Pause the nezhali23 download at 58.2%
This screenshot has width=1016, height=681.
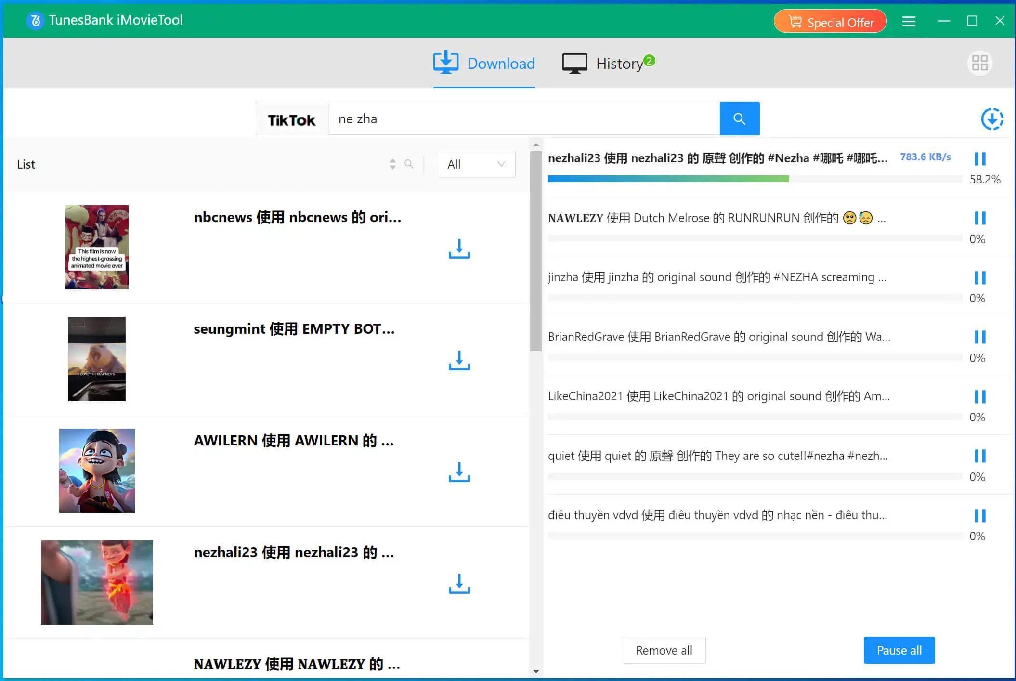click(980, 159)
